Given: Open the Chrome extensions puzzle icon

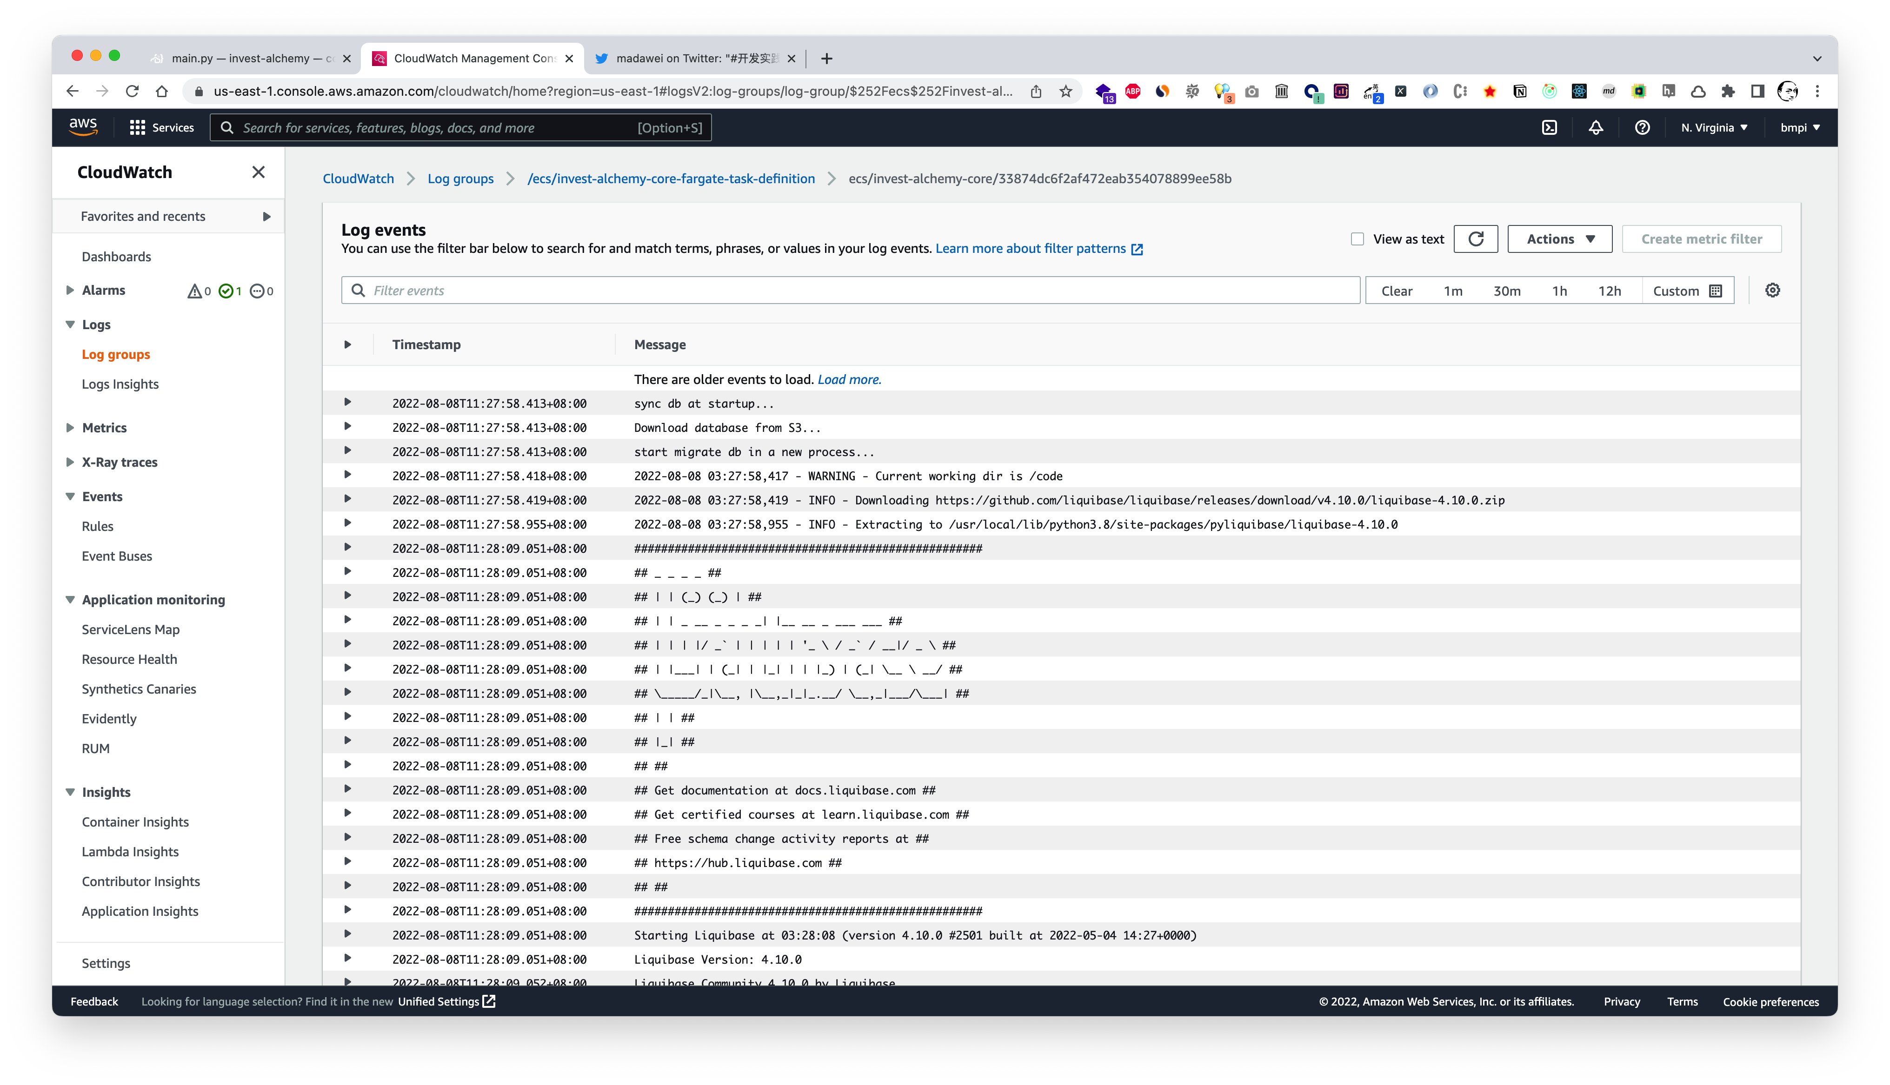Looking at the screenshot, I should [x=1728, y=91].
